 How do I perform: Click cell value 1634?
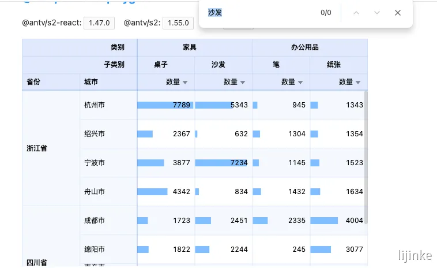[355, 192]
